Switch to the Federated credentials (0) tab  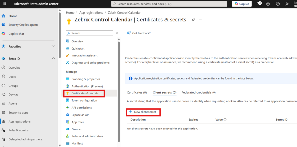click(x=199, y=92)
